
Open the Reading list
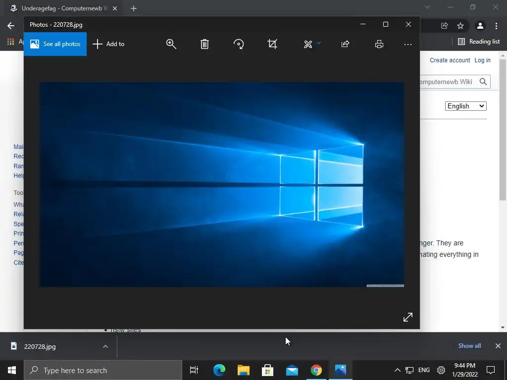coord(479,42)
